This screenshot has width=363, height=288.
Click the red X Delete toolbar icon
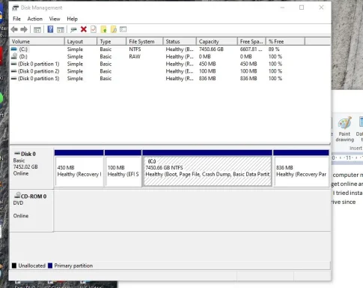84,29
